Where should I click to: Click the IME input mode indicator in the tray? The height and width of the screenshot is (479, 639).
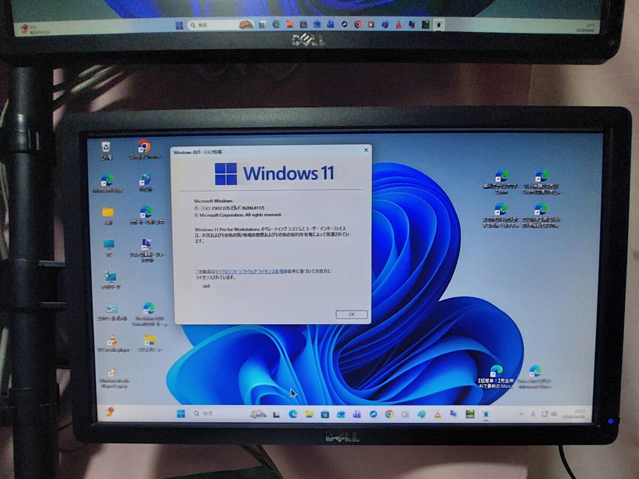534,414
